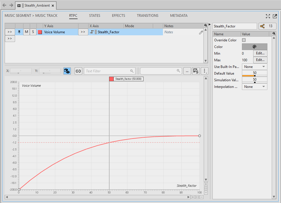Screen dimensions: 281x203
Task: Toggle the show selected curves eye button
Action: point(67,71)
